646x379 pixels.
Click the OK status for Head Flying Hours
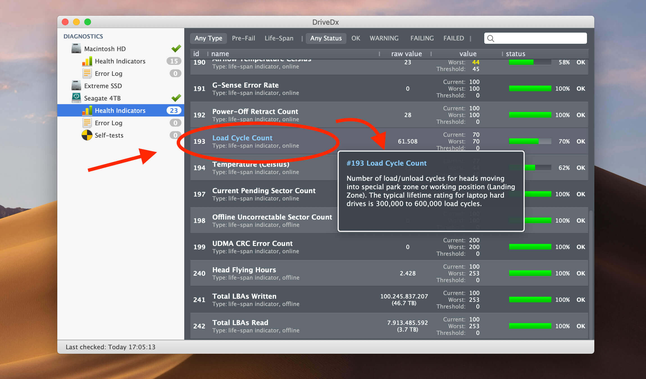coord(581,273)
